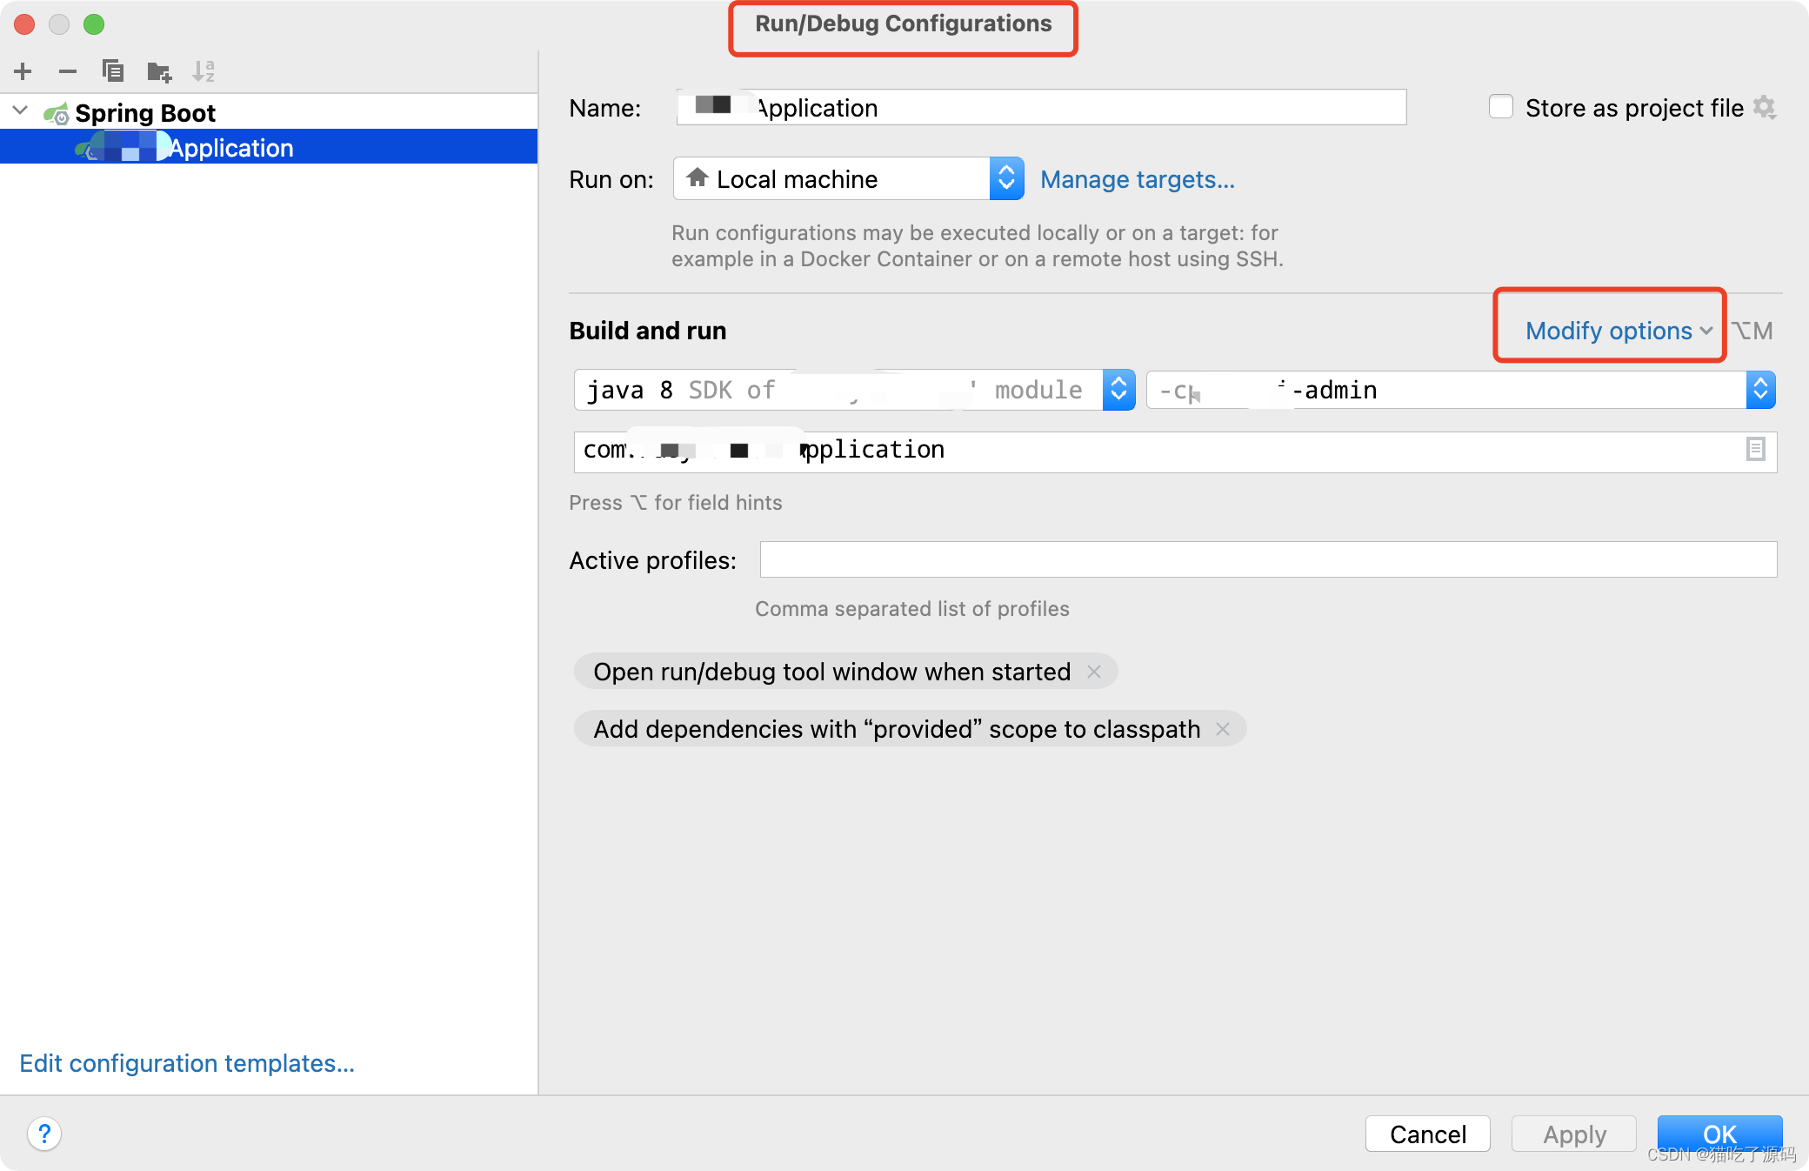The height and width of the screenshot is (1171, 1809).
Task: Click inside the Active profiles field
Action: (x=1266, y=559)
